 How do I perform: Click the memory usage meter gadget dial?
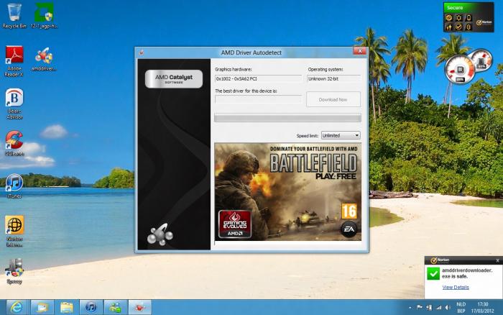(481, 60)
